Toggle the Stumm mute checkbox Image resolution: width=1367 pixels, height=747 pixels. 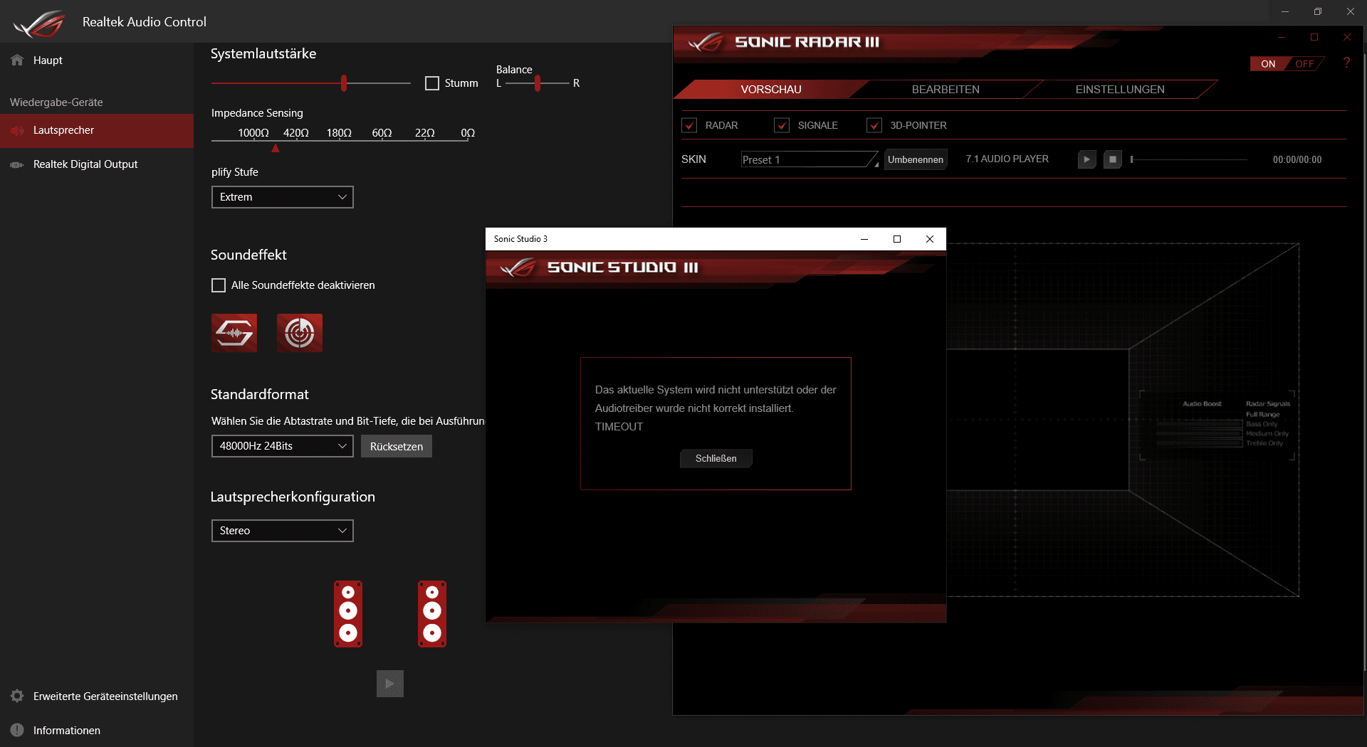432,83
